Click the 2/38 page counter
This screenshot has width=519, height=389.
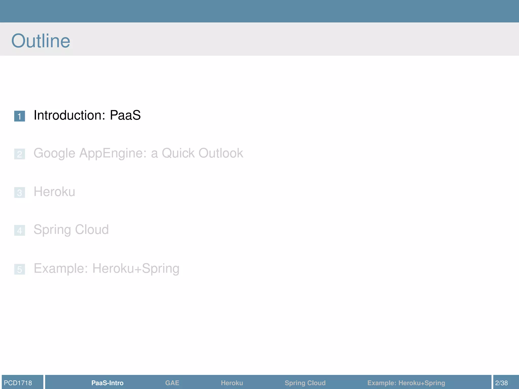(x=502, y=383)
